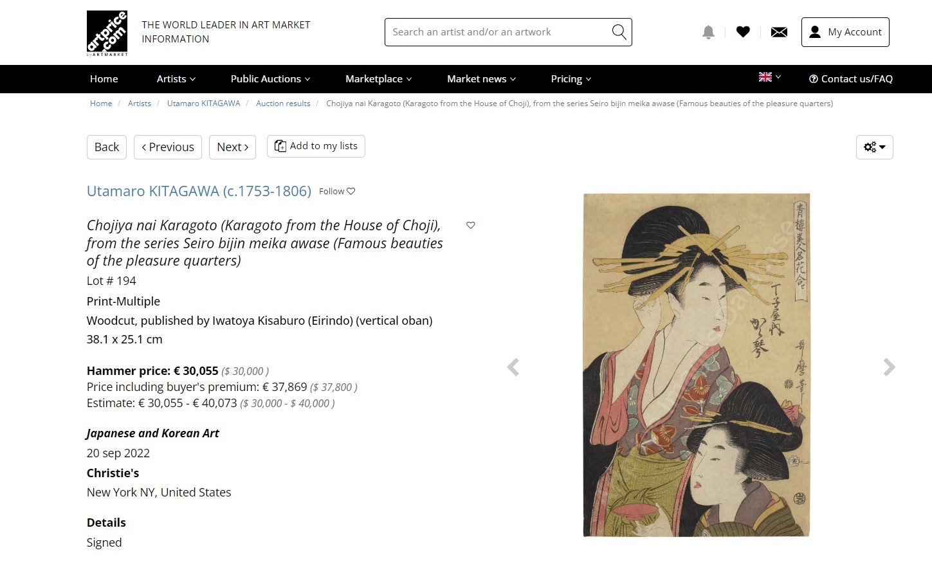Image resolution: width=932 pixels, height=564 pixels.
Task: Click Add to my lists button
Action: click(316, 146)
